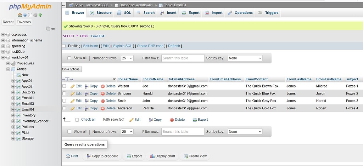Open the Inventory_Vendor table
Viewport: 363px width, 166px height.
(35, 121)
